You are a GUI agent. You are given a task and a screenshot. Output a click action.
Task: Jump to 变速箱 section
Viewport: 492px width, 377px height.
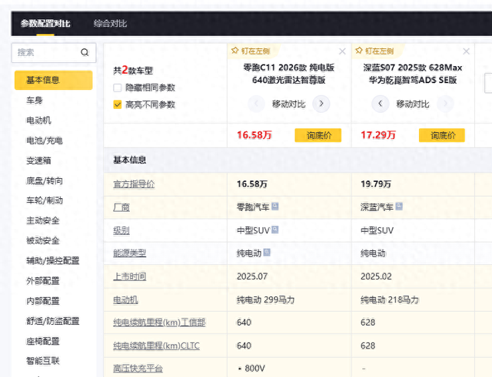click(x=38, y=160)
